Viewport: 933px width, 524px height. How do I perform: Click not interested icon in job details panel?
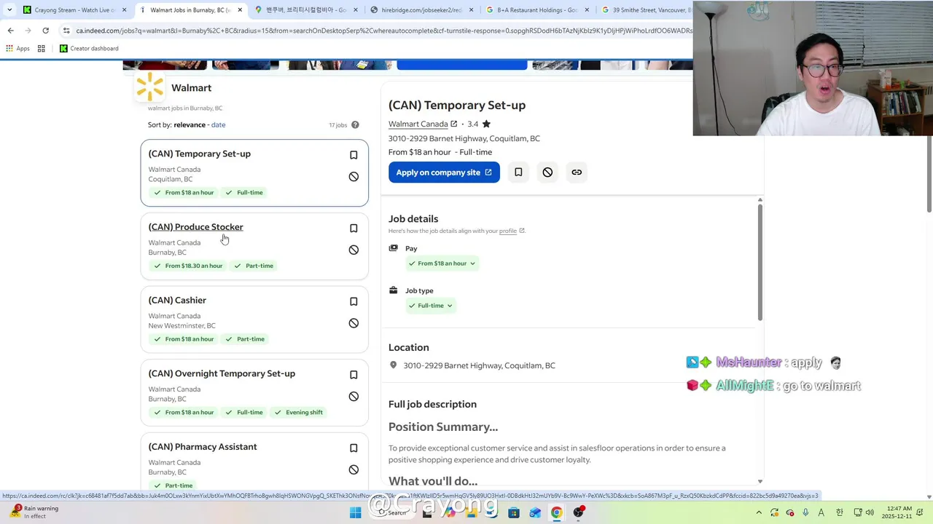[x=547, y=172]
